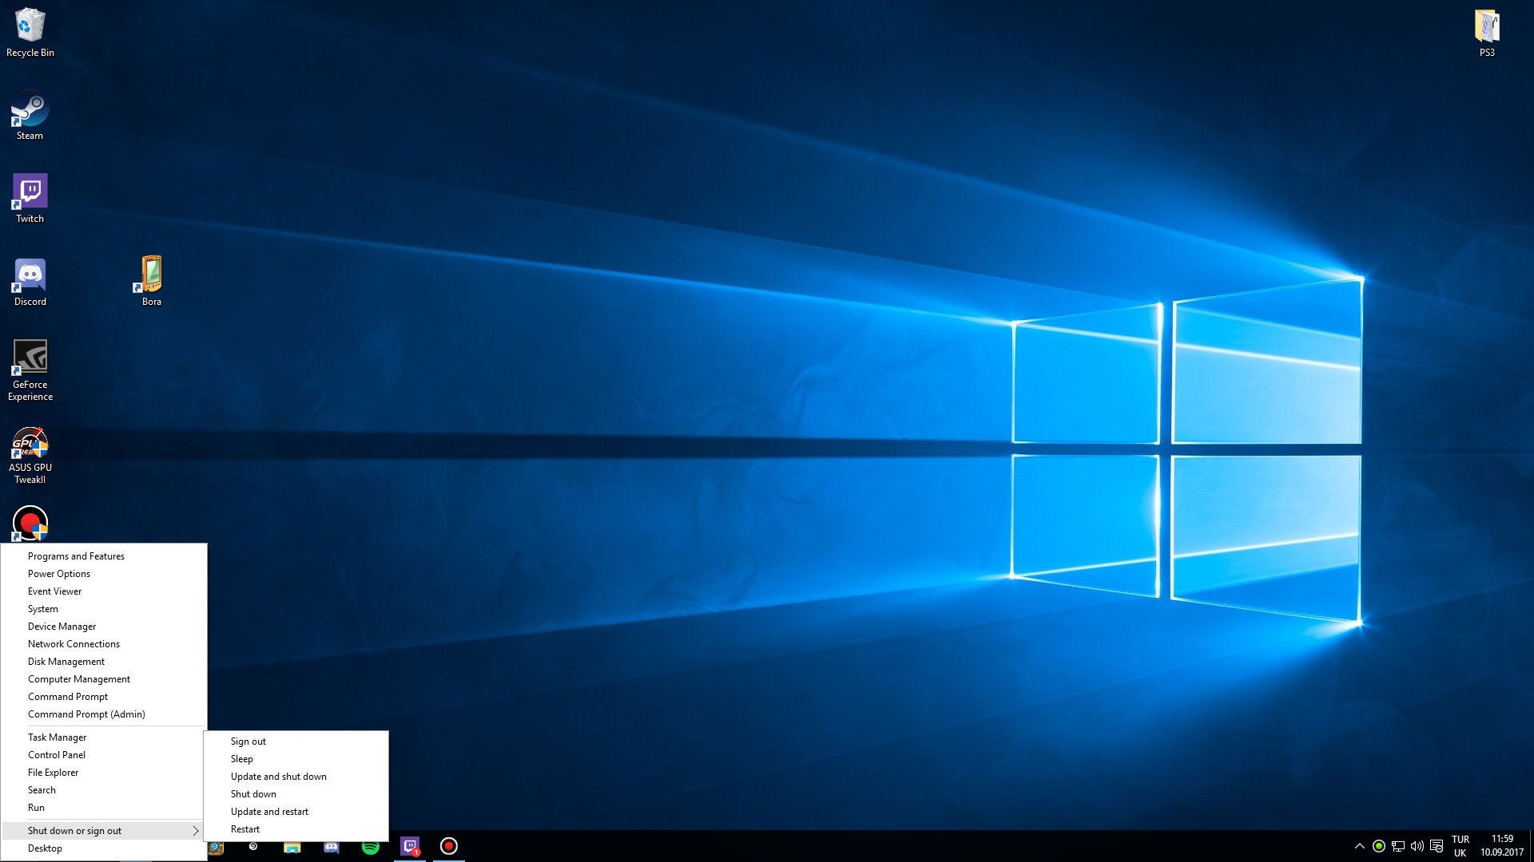Open Network Connections settings
Viewport: 1534px width, 862px height.
[74, 643]
